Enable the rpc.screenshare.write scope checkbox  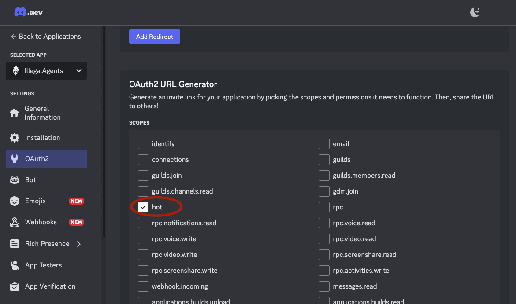coord(143,271)
